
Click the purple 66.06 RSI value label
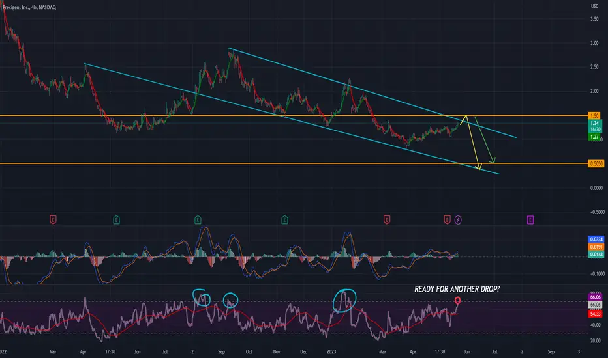click(595, 297)
